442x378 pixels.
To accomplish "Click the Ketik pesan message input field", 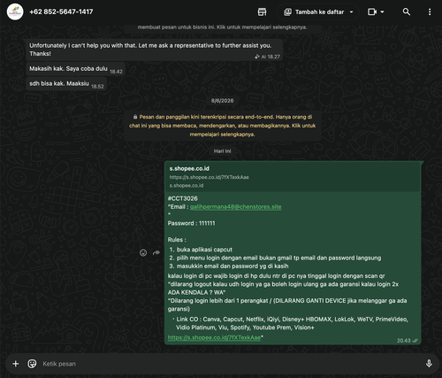I will (x=230, y=364).
